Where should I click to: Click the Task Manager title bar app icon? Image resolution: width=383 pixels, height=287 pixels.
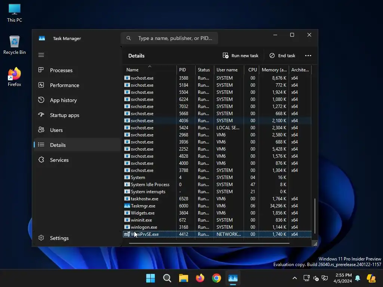[42, 38]
